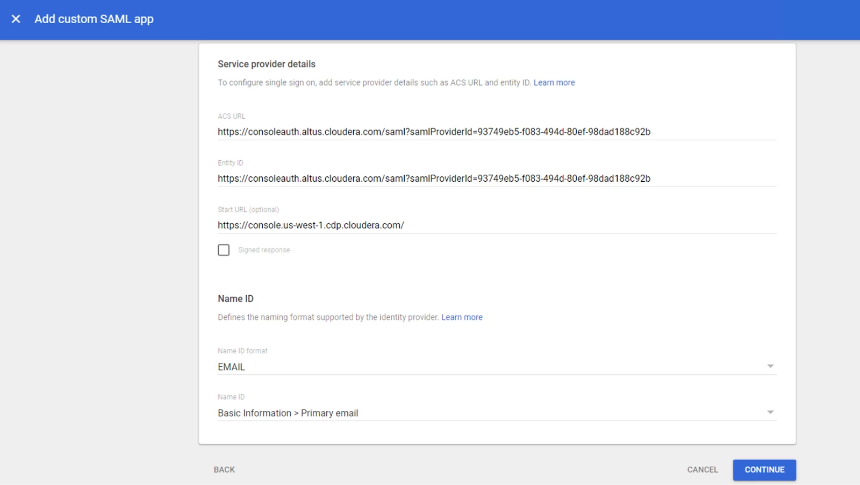Click the ACS URL field label
This screenshot has width=860, height=485.
point(232,116)
